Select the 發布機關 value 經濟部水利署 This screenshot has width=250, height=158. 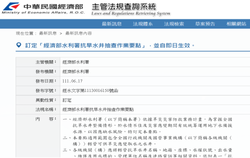tap(76, 71)
